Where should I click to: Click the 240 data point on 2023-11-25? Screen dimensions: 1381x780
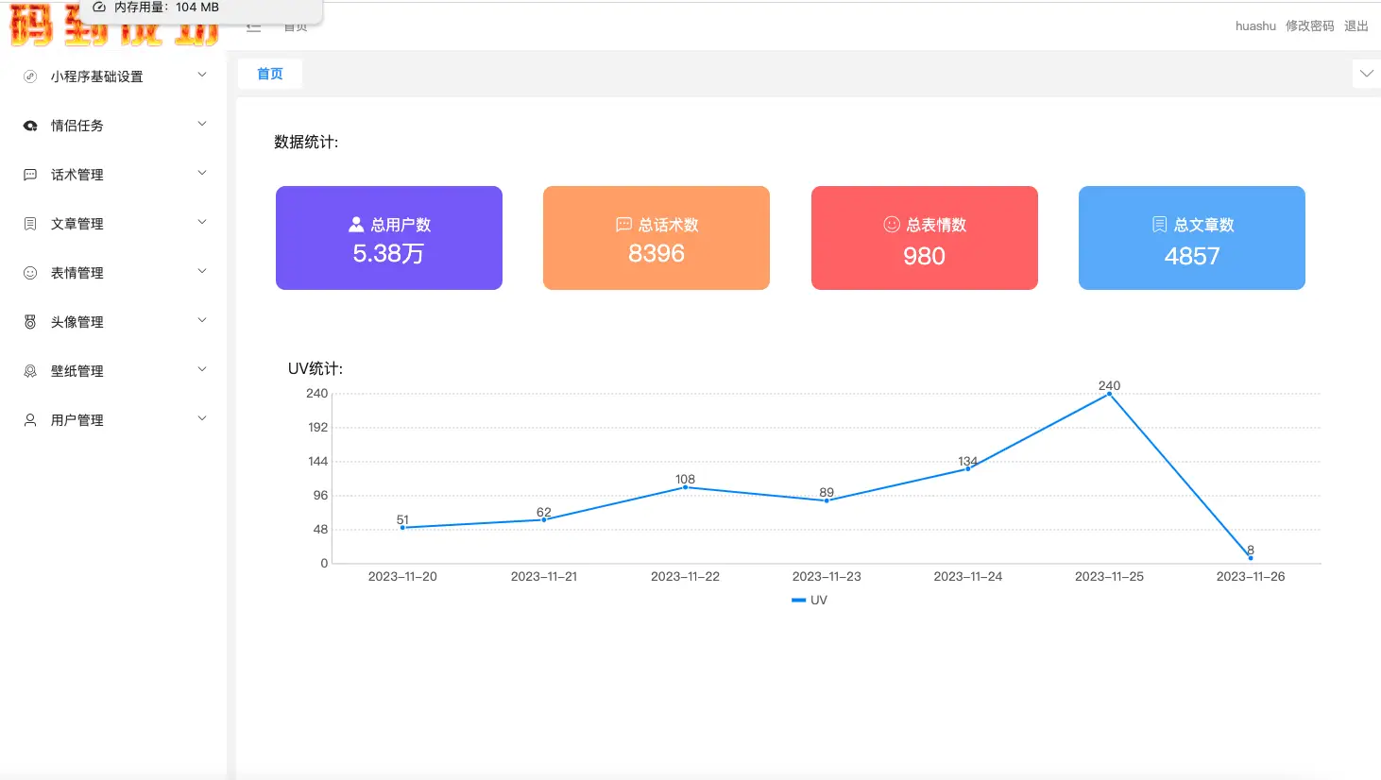pos(1109,394)
